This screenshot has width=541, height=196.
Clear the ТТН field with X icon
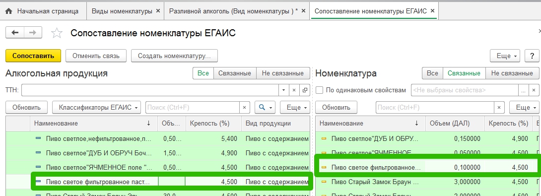point(294,90)
